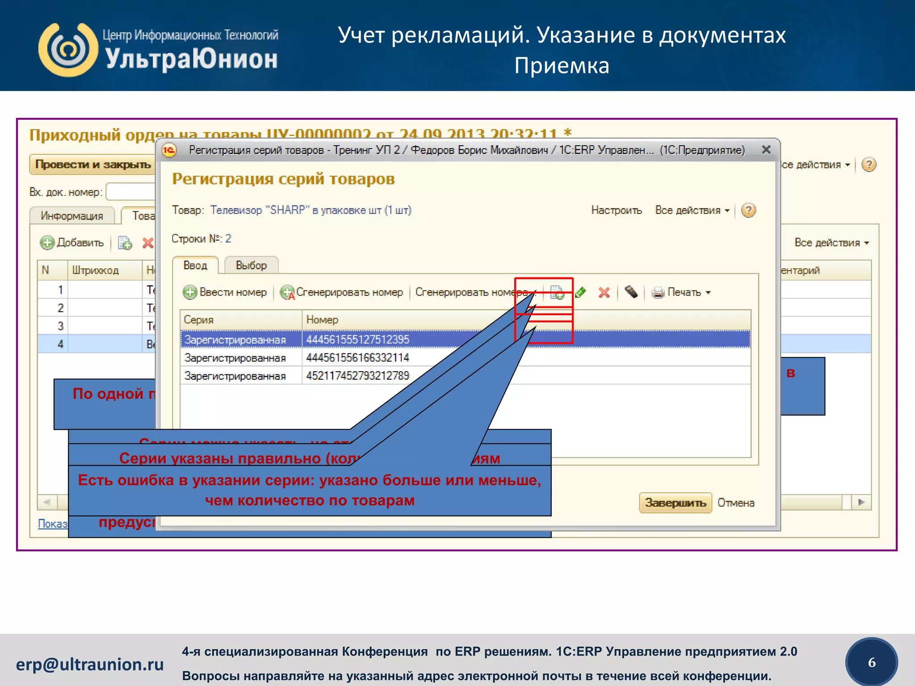Click the Строки №: 2 value
This screenshot has height=686, width=915.
228,238
